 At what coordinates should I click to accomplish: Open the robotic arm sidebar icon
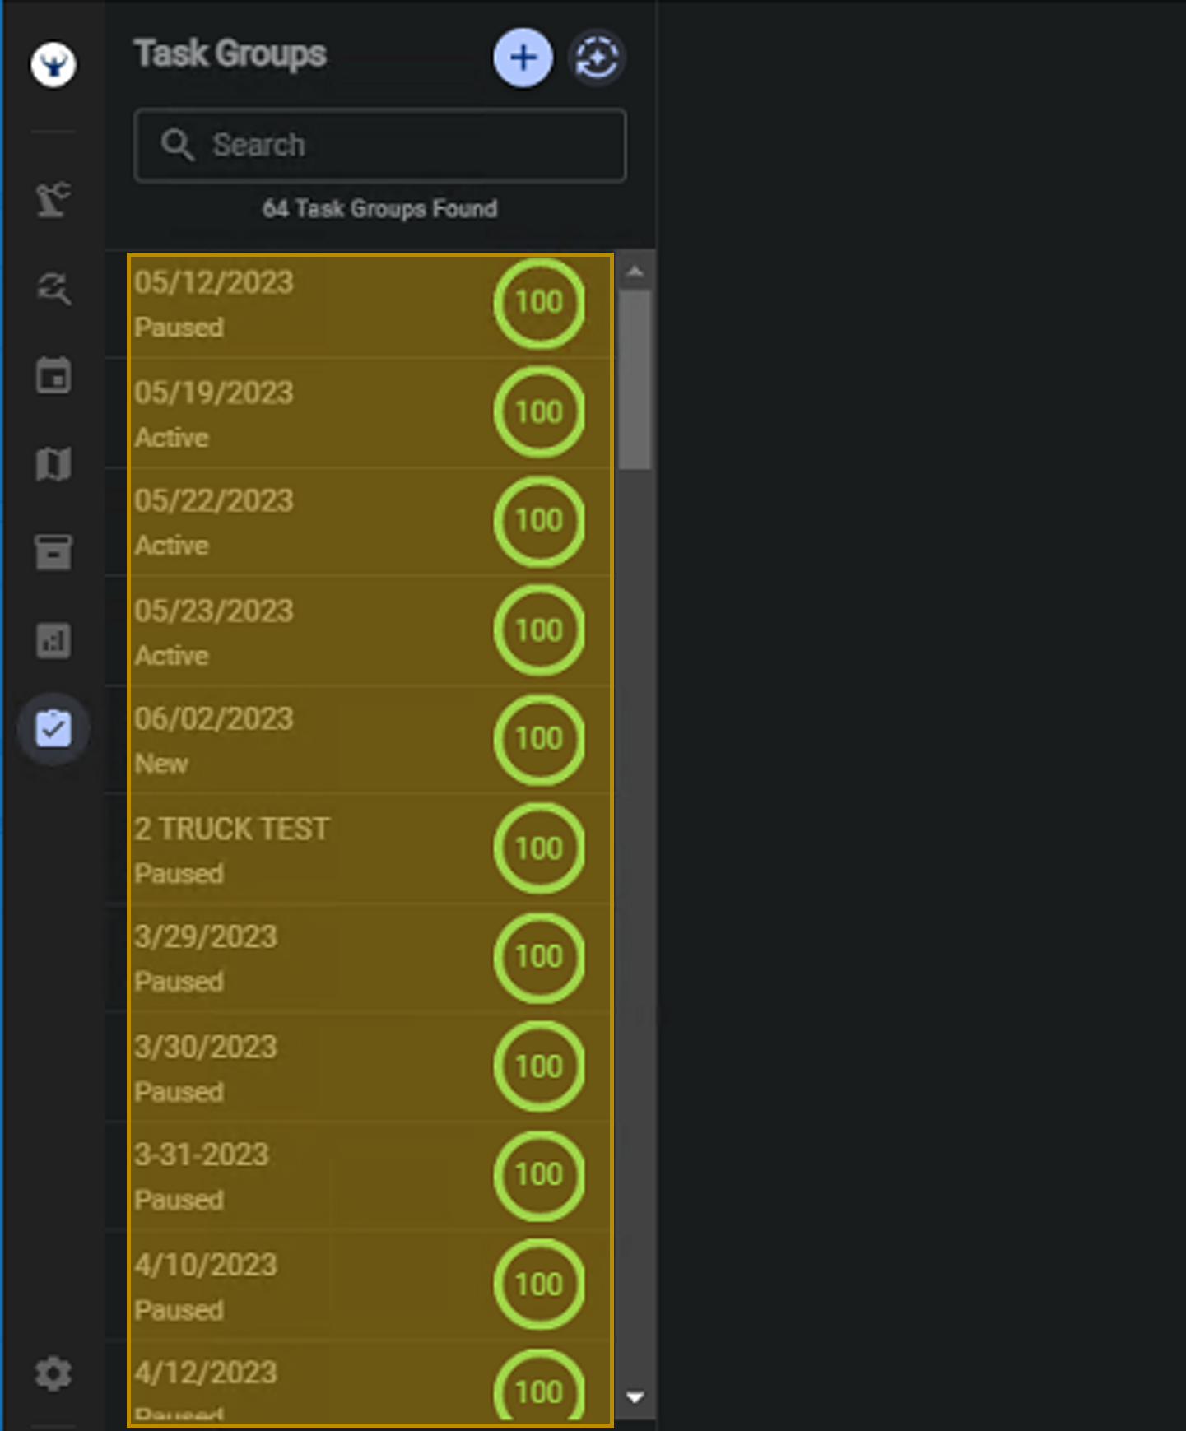tap(53, 200)
